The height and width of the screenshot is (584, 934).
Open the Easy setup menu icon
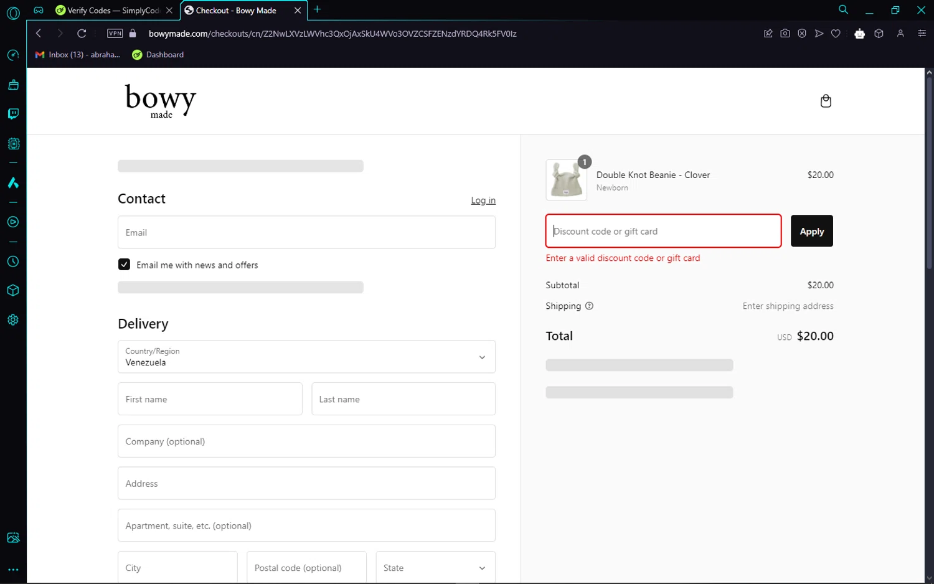[922, 34]
